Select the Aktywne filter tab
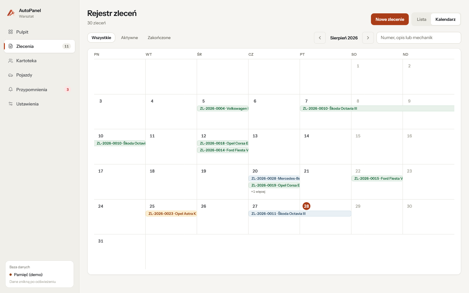 [130, 38]
